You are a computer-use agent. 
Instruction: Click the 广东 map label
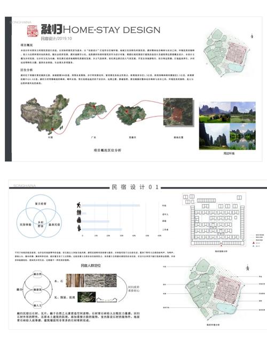pyautogui.click(x=93, y=137)
